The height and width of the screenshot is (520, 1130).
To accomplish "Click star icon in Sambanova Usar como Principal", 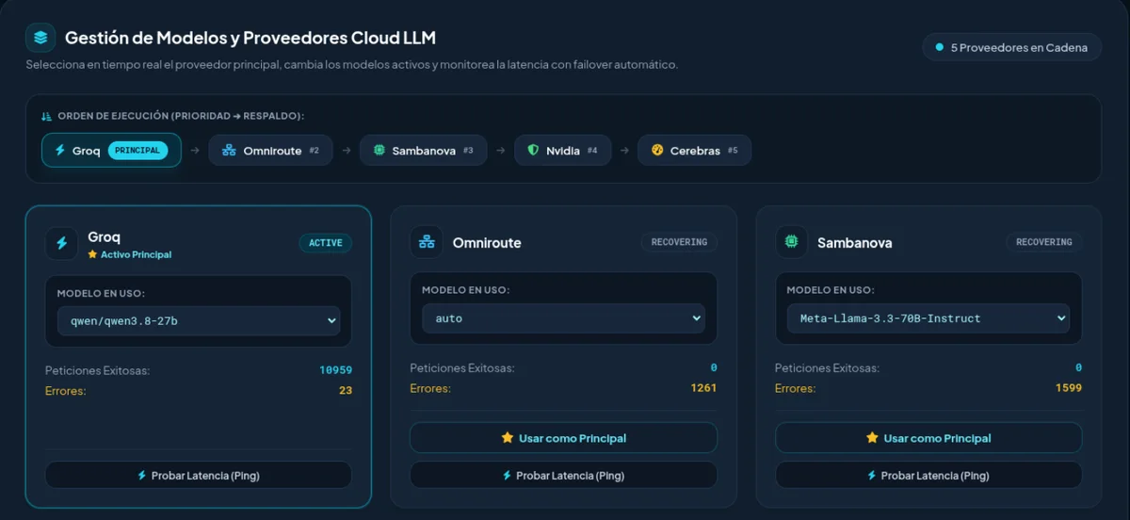I will (872, 438).
